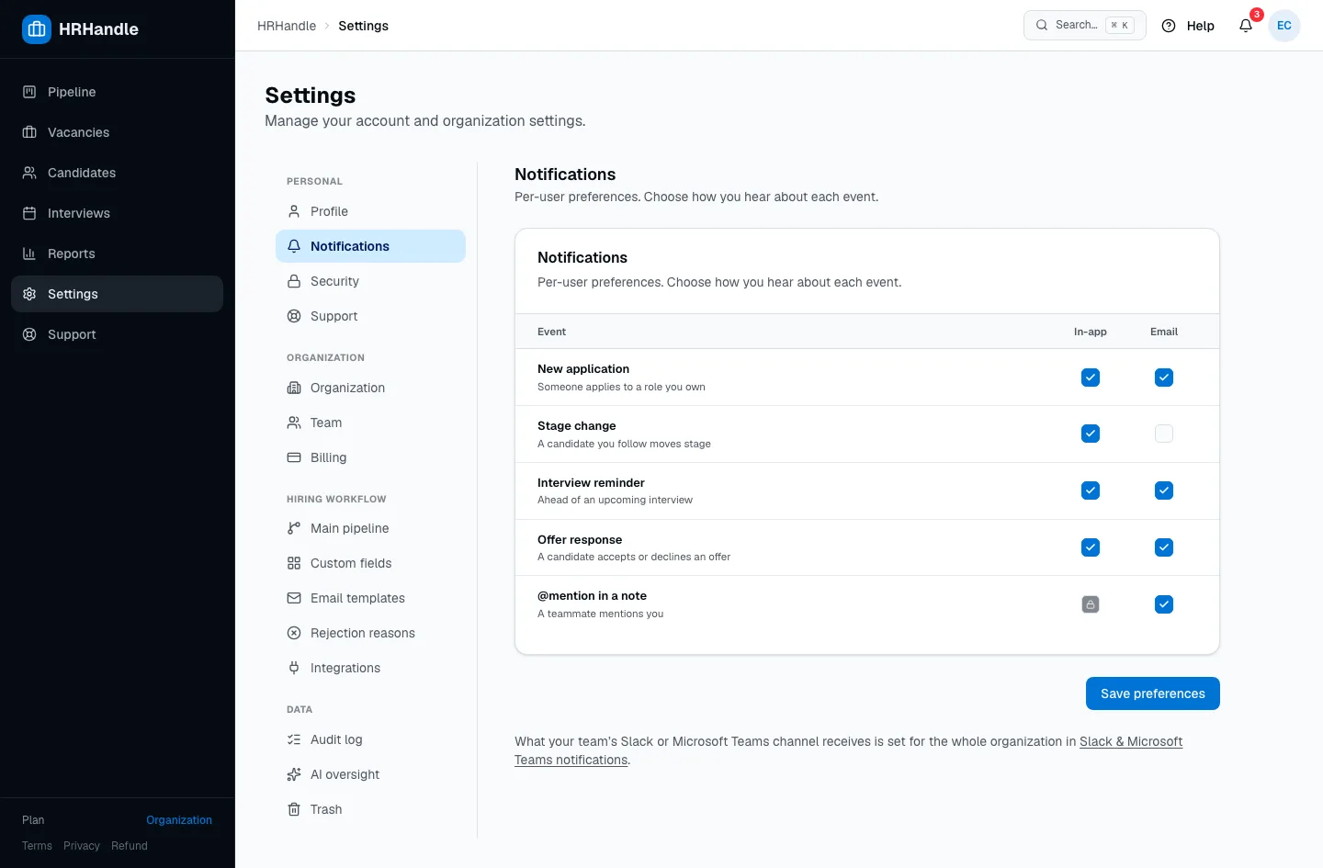1323x868 pixels.
Task: Click the Custom fields grid icon
Action: (x=294, y=563)
